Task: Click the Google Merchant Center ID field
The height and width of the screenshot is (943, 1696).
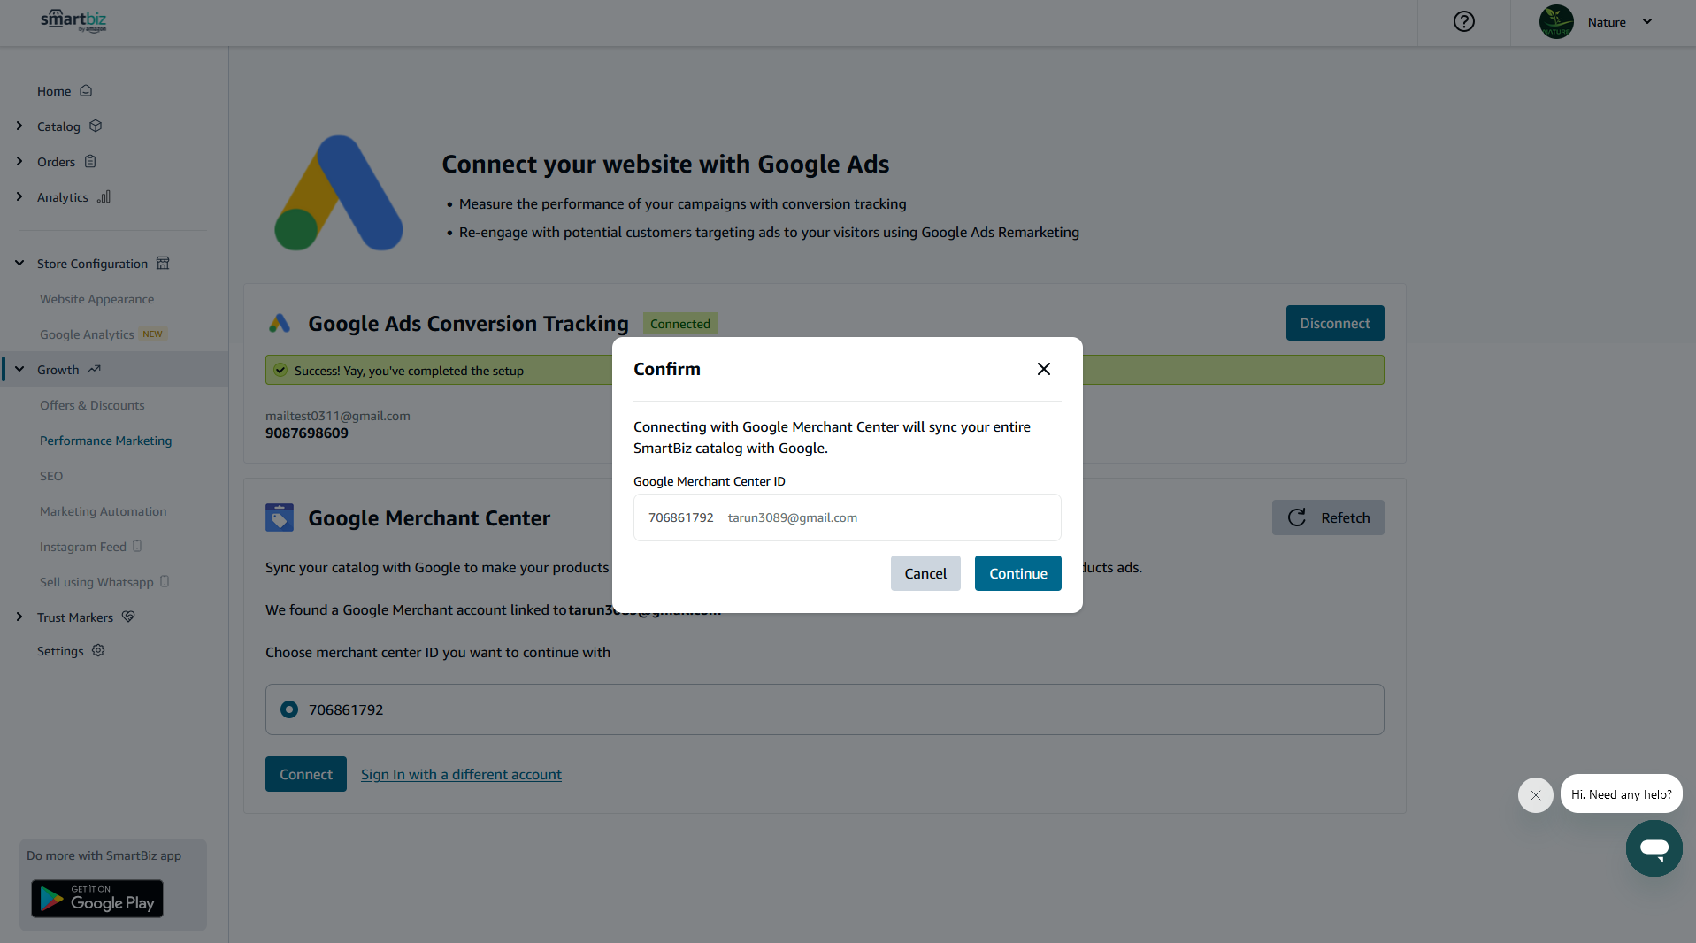Action: click(x=848, y=517)
